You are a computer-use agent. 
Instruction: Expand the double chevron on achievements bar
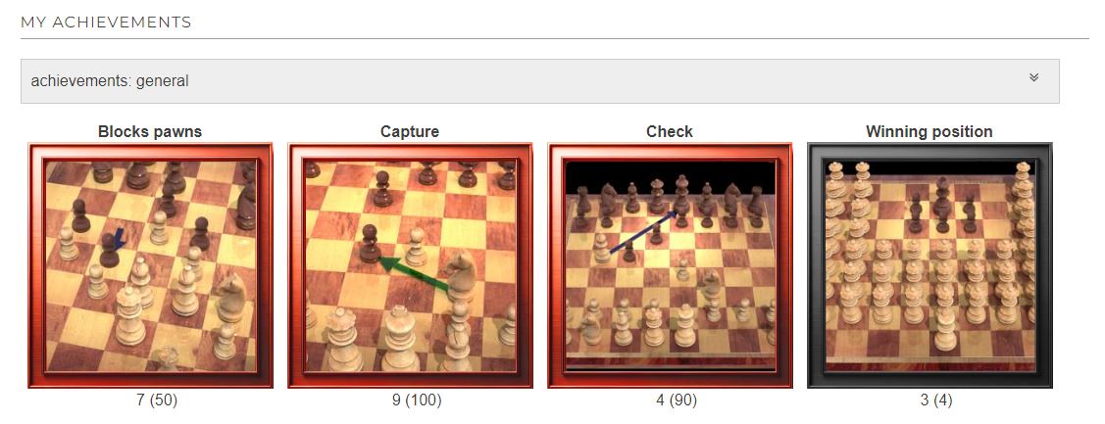coord(1033,77)
